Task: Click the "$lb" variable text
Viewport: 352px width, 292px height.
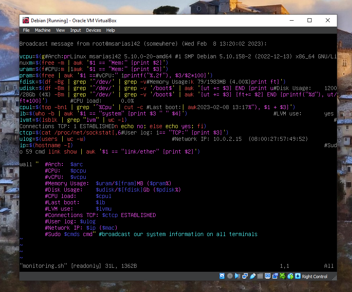Action: click(x=100, y=202)
